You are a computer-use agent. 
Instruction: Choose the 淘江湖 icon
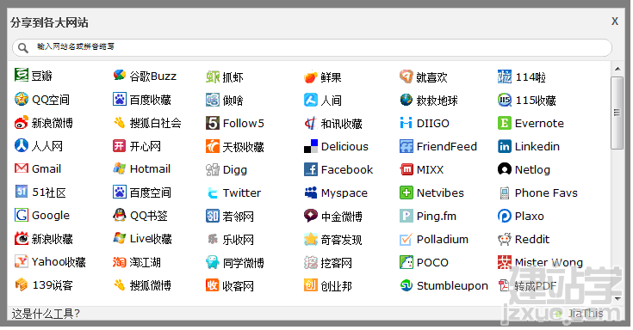119,262
